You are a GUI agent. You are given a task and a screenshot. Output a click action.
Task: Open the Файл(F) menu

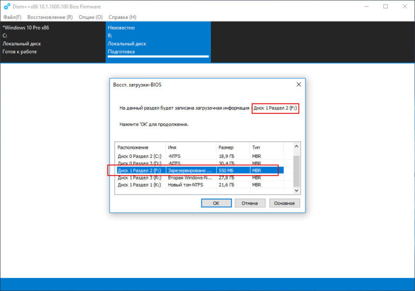pos(12,17)
